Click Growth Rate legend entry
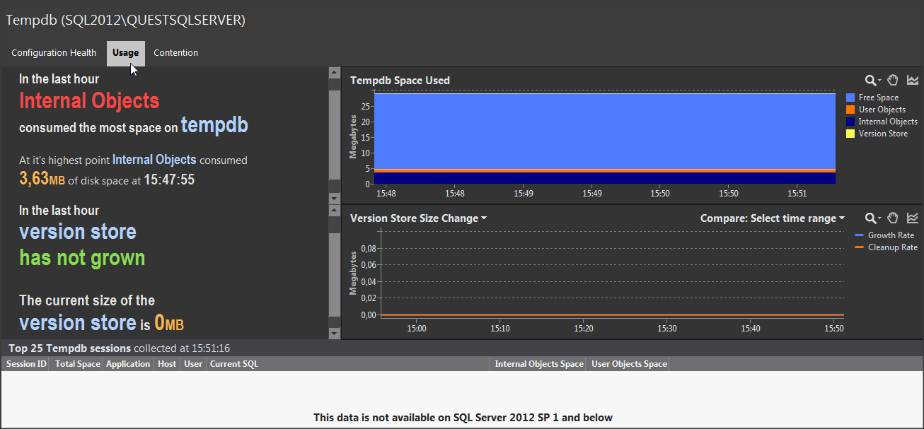Screen dimensions: 924x429 pyautogui.click(x=884, y=235)
